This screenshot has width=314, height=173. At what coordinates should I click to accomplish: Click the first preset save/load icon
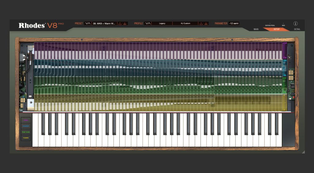[x=120, y=23]
